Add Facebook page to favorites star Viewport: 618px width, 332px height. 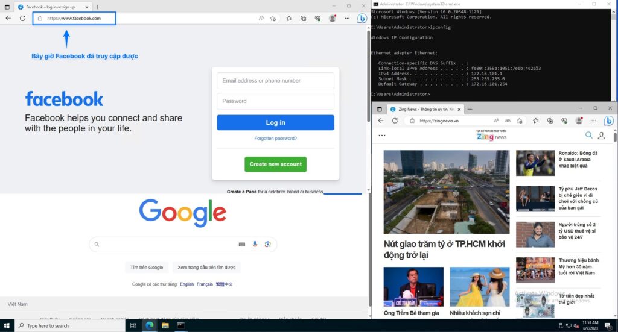point(273,18)
